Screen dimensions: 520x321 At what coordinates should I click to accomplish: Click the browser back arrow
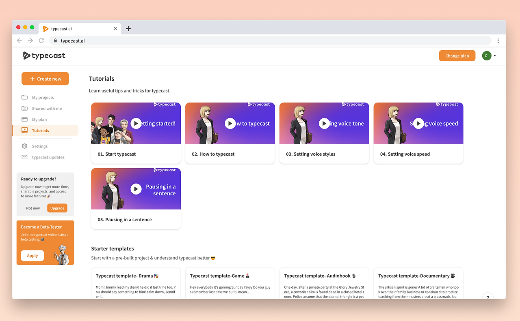point(19,41)
